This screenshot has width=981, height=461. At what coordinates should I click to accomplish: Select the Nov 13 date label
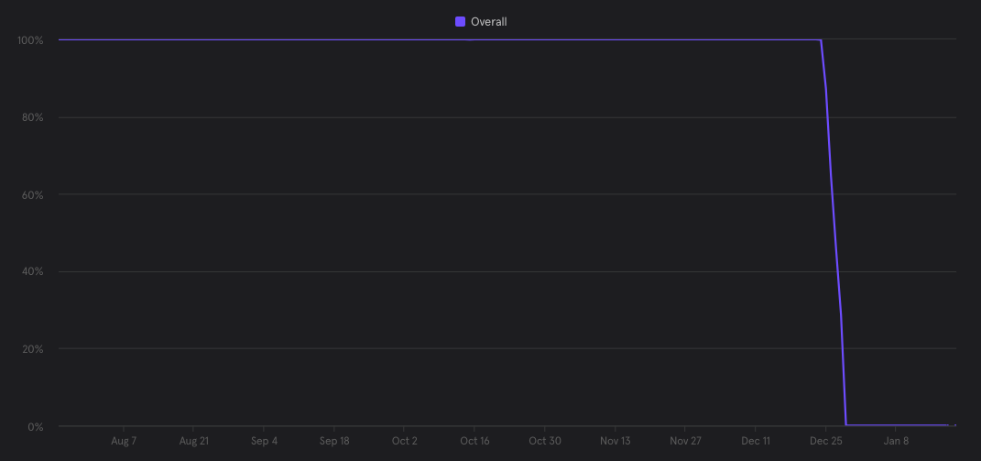click(x=615, y=441)
